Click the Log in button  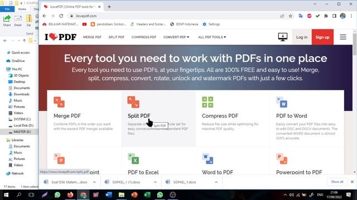click(x=302, y=37)
